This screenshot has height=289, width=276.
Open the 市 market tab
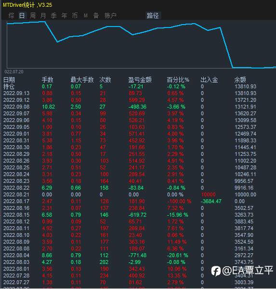(75, 15)
